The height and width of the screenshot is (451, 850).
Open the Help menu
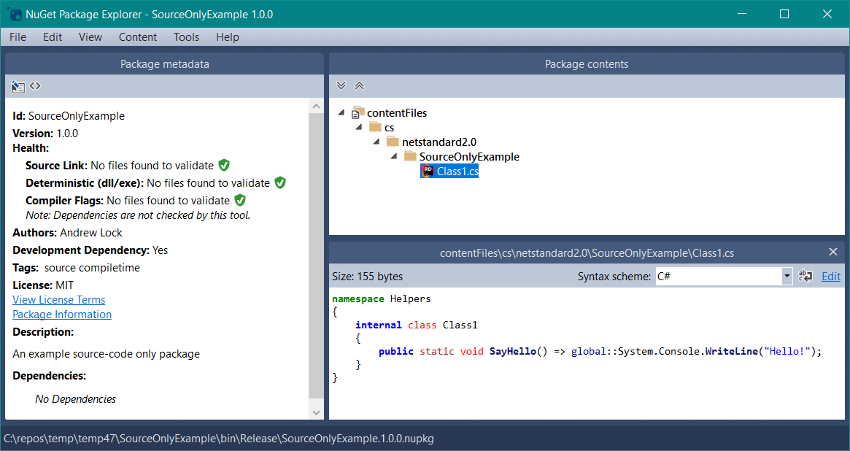point(227,37)
